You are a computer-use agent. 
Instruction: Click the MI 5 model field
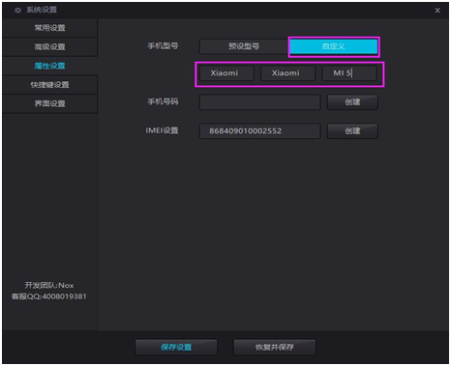coord(349,73)
